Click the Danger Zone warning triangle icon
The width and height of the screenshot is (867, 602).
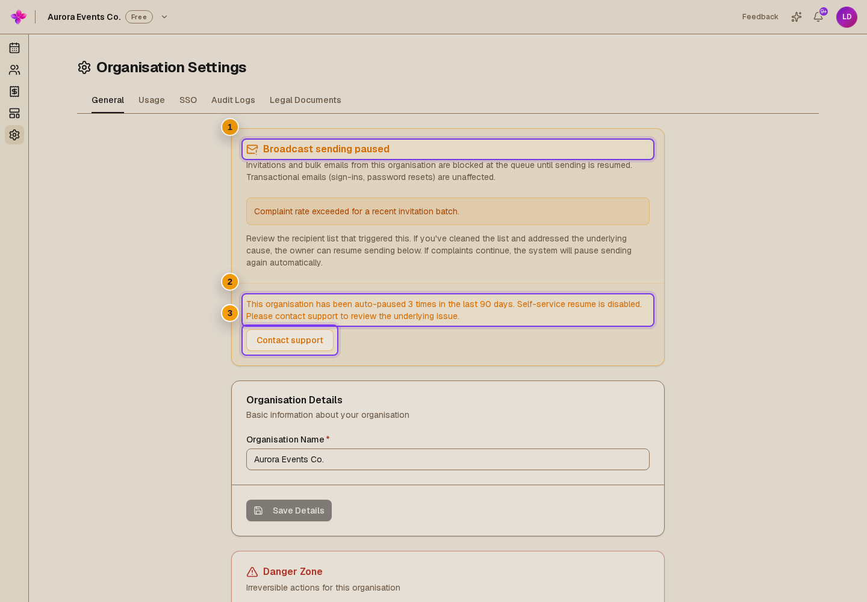252,572
